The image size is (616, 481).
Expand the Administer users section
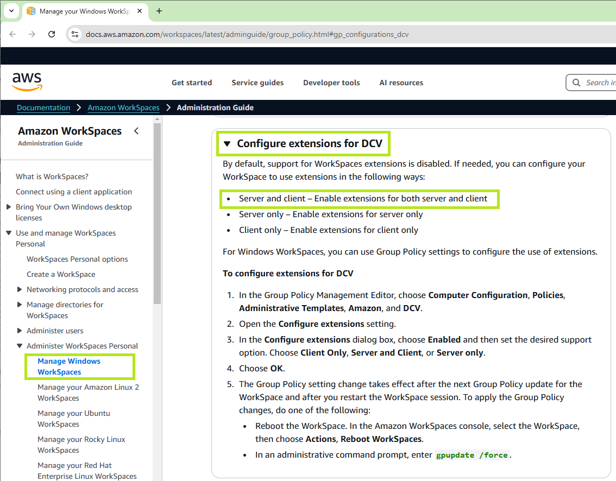coord(20,331)
